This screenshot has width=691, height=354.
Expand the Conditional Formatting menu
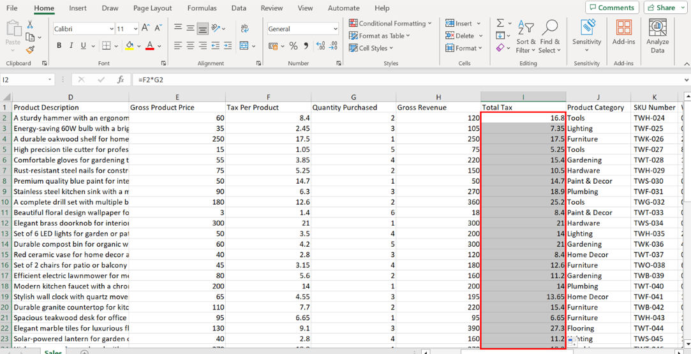[390, 24]
